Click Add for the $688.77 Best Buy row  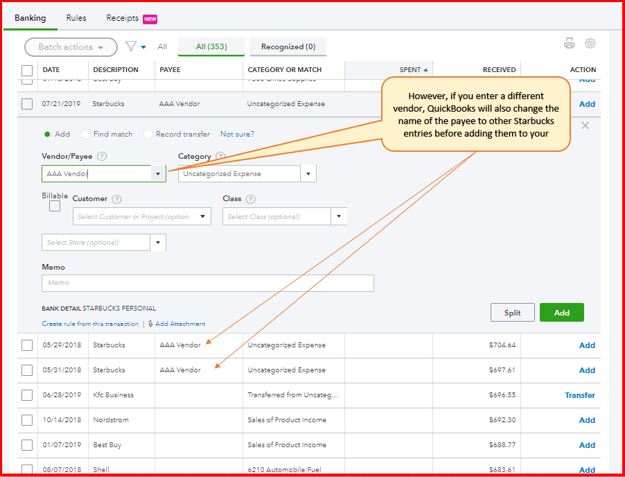pyautogui.click(x=587, y=445)
